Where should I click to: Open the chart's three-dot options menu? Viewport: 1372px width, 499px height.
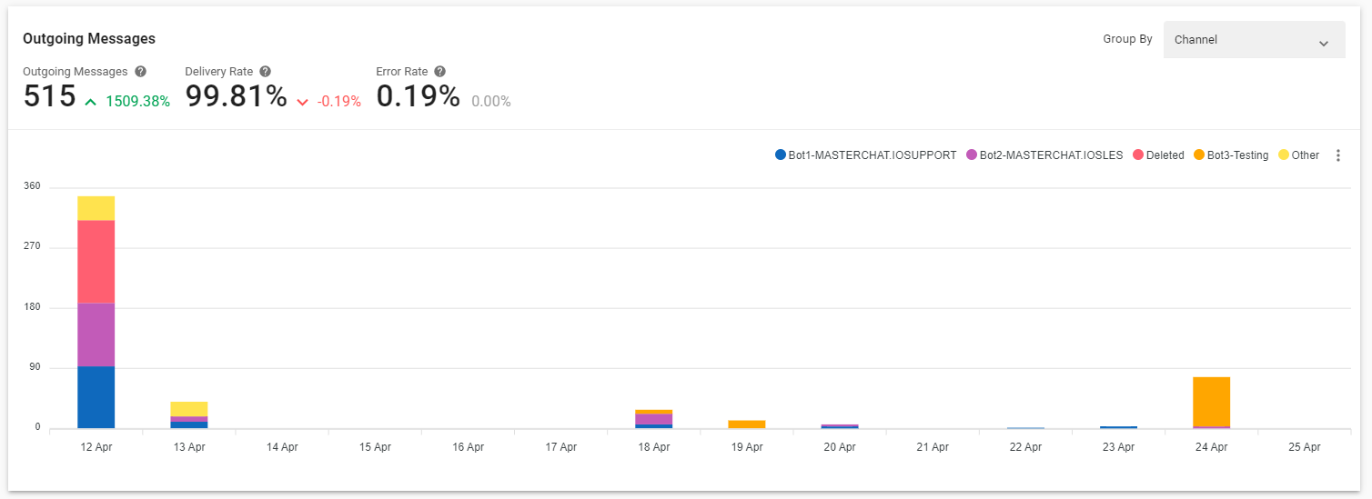[x=1337, y=155]
